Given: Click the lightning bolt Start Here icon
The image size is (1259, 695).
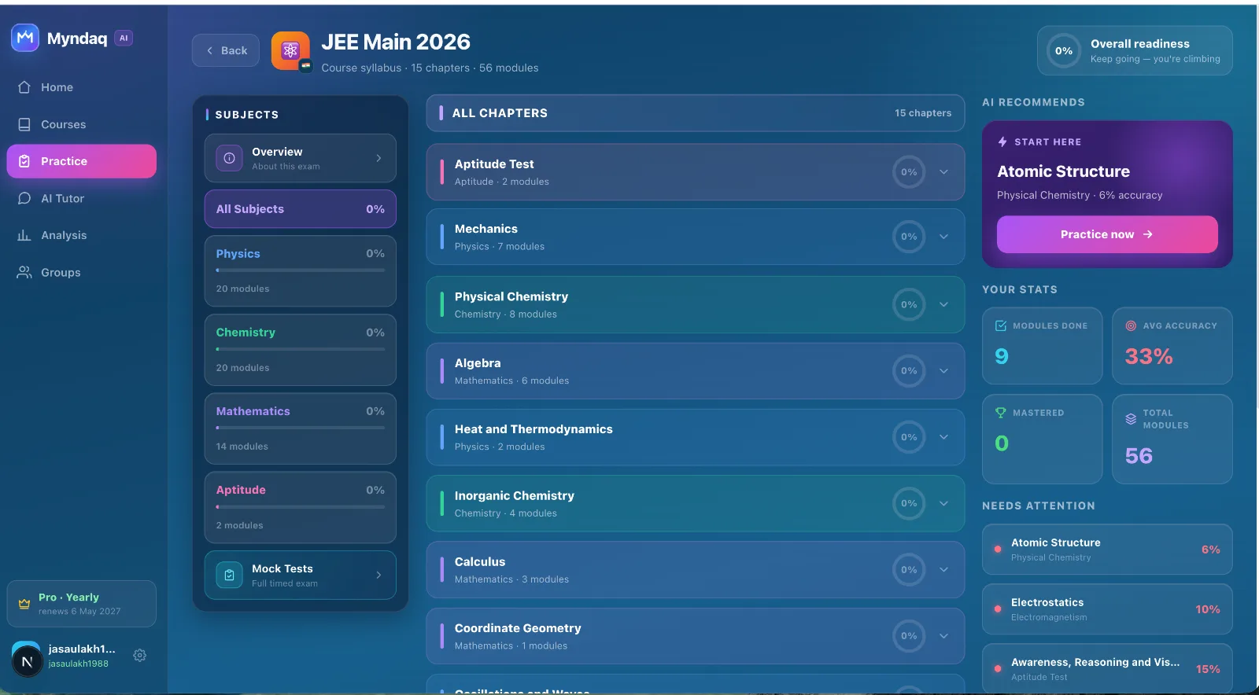Looking at the screenshot, I should [x=1002, y=142].
